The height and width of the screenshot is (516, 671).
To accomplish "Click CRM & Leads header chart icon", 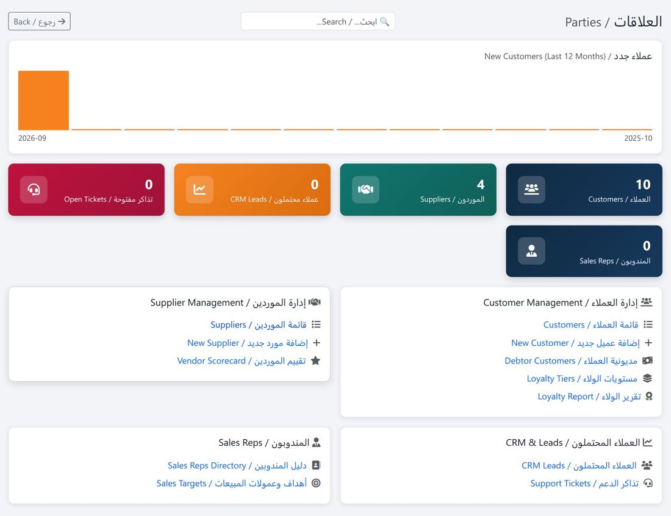I will (647, 442).
